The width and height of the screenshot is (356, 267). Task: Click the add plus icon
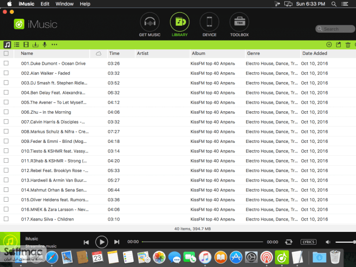329,44
